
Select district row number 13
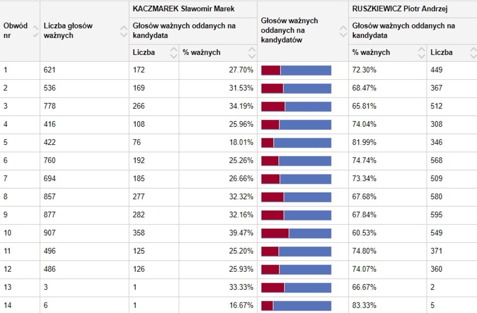7,287
